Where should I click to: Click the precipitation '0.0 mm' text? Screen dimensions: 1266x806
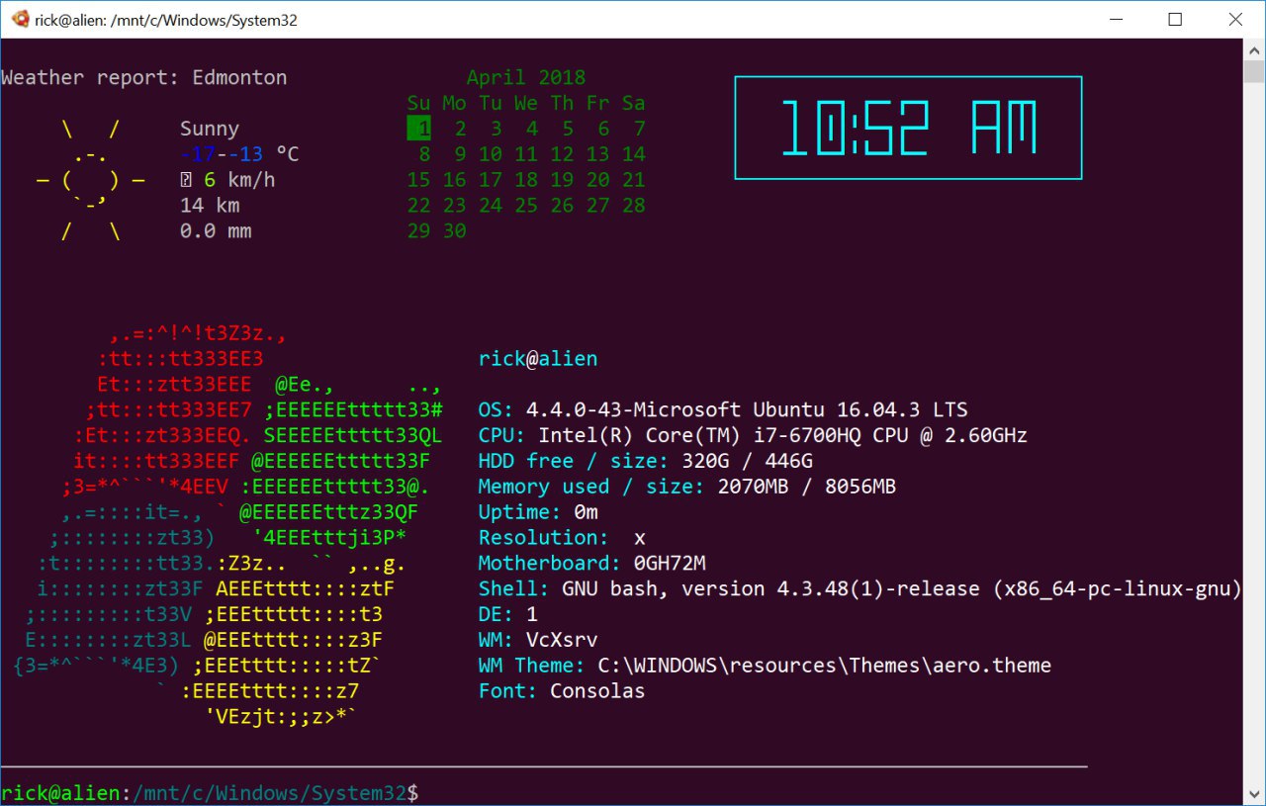tap(216, 231)
